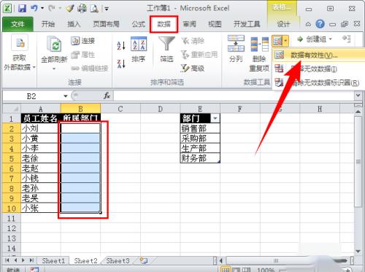Click the Save icon in quick access toolbar
The height and width of the screenshot is (272, 365).
(x=22, y=9)
